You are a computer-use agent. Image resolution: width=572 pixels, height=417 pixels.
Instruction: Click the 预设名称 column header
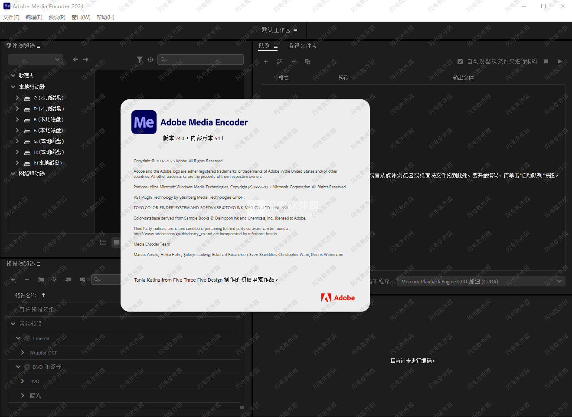[26, 296]
